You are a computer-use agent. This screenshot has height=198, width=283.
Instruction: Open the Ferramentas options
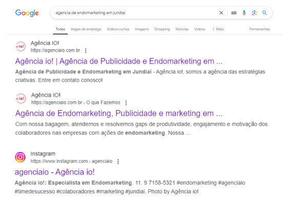pyautogui.click(x=259, y=29)
